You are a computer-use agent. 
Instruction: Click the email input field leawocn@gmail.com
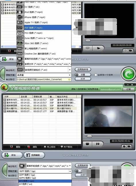111,89
